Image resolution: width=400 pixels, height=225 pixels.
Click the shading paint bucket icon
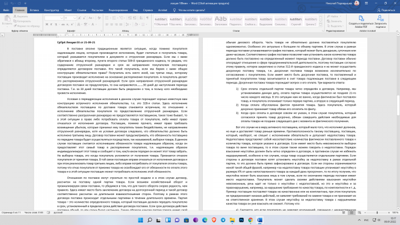point(137,24)
